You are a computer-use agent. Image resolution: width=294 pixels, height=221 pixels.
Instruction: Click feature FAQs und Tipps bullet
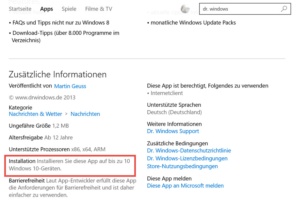59,23
